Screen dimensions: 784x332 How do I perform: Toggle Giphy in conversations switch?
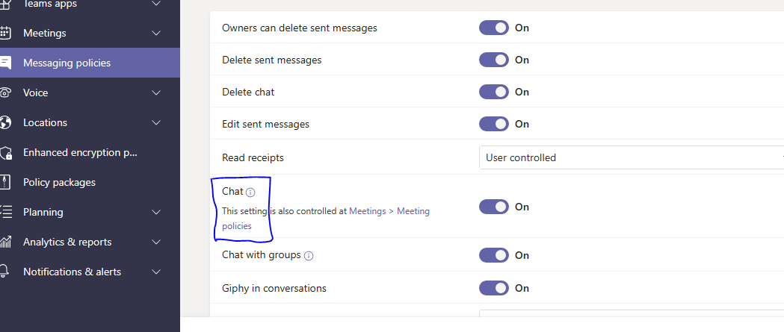click(x=494, y=288)
